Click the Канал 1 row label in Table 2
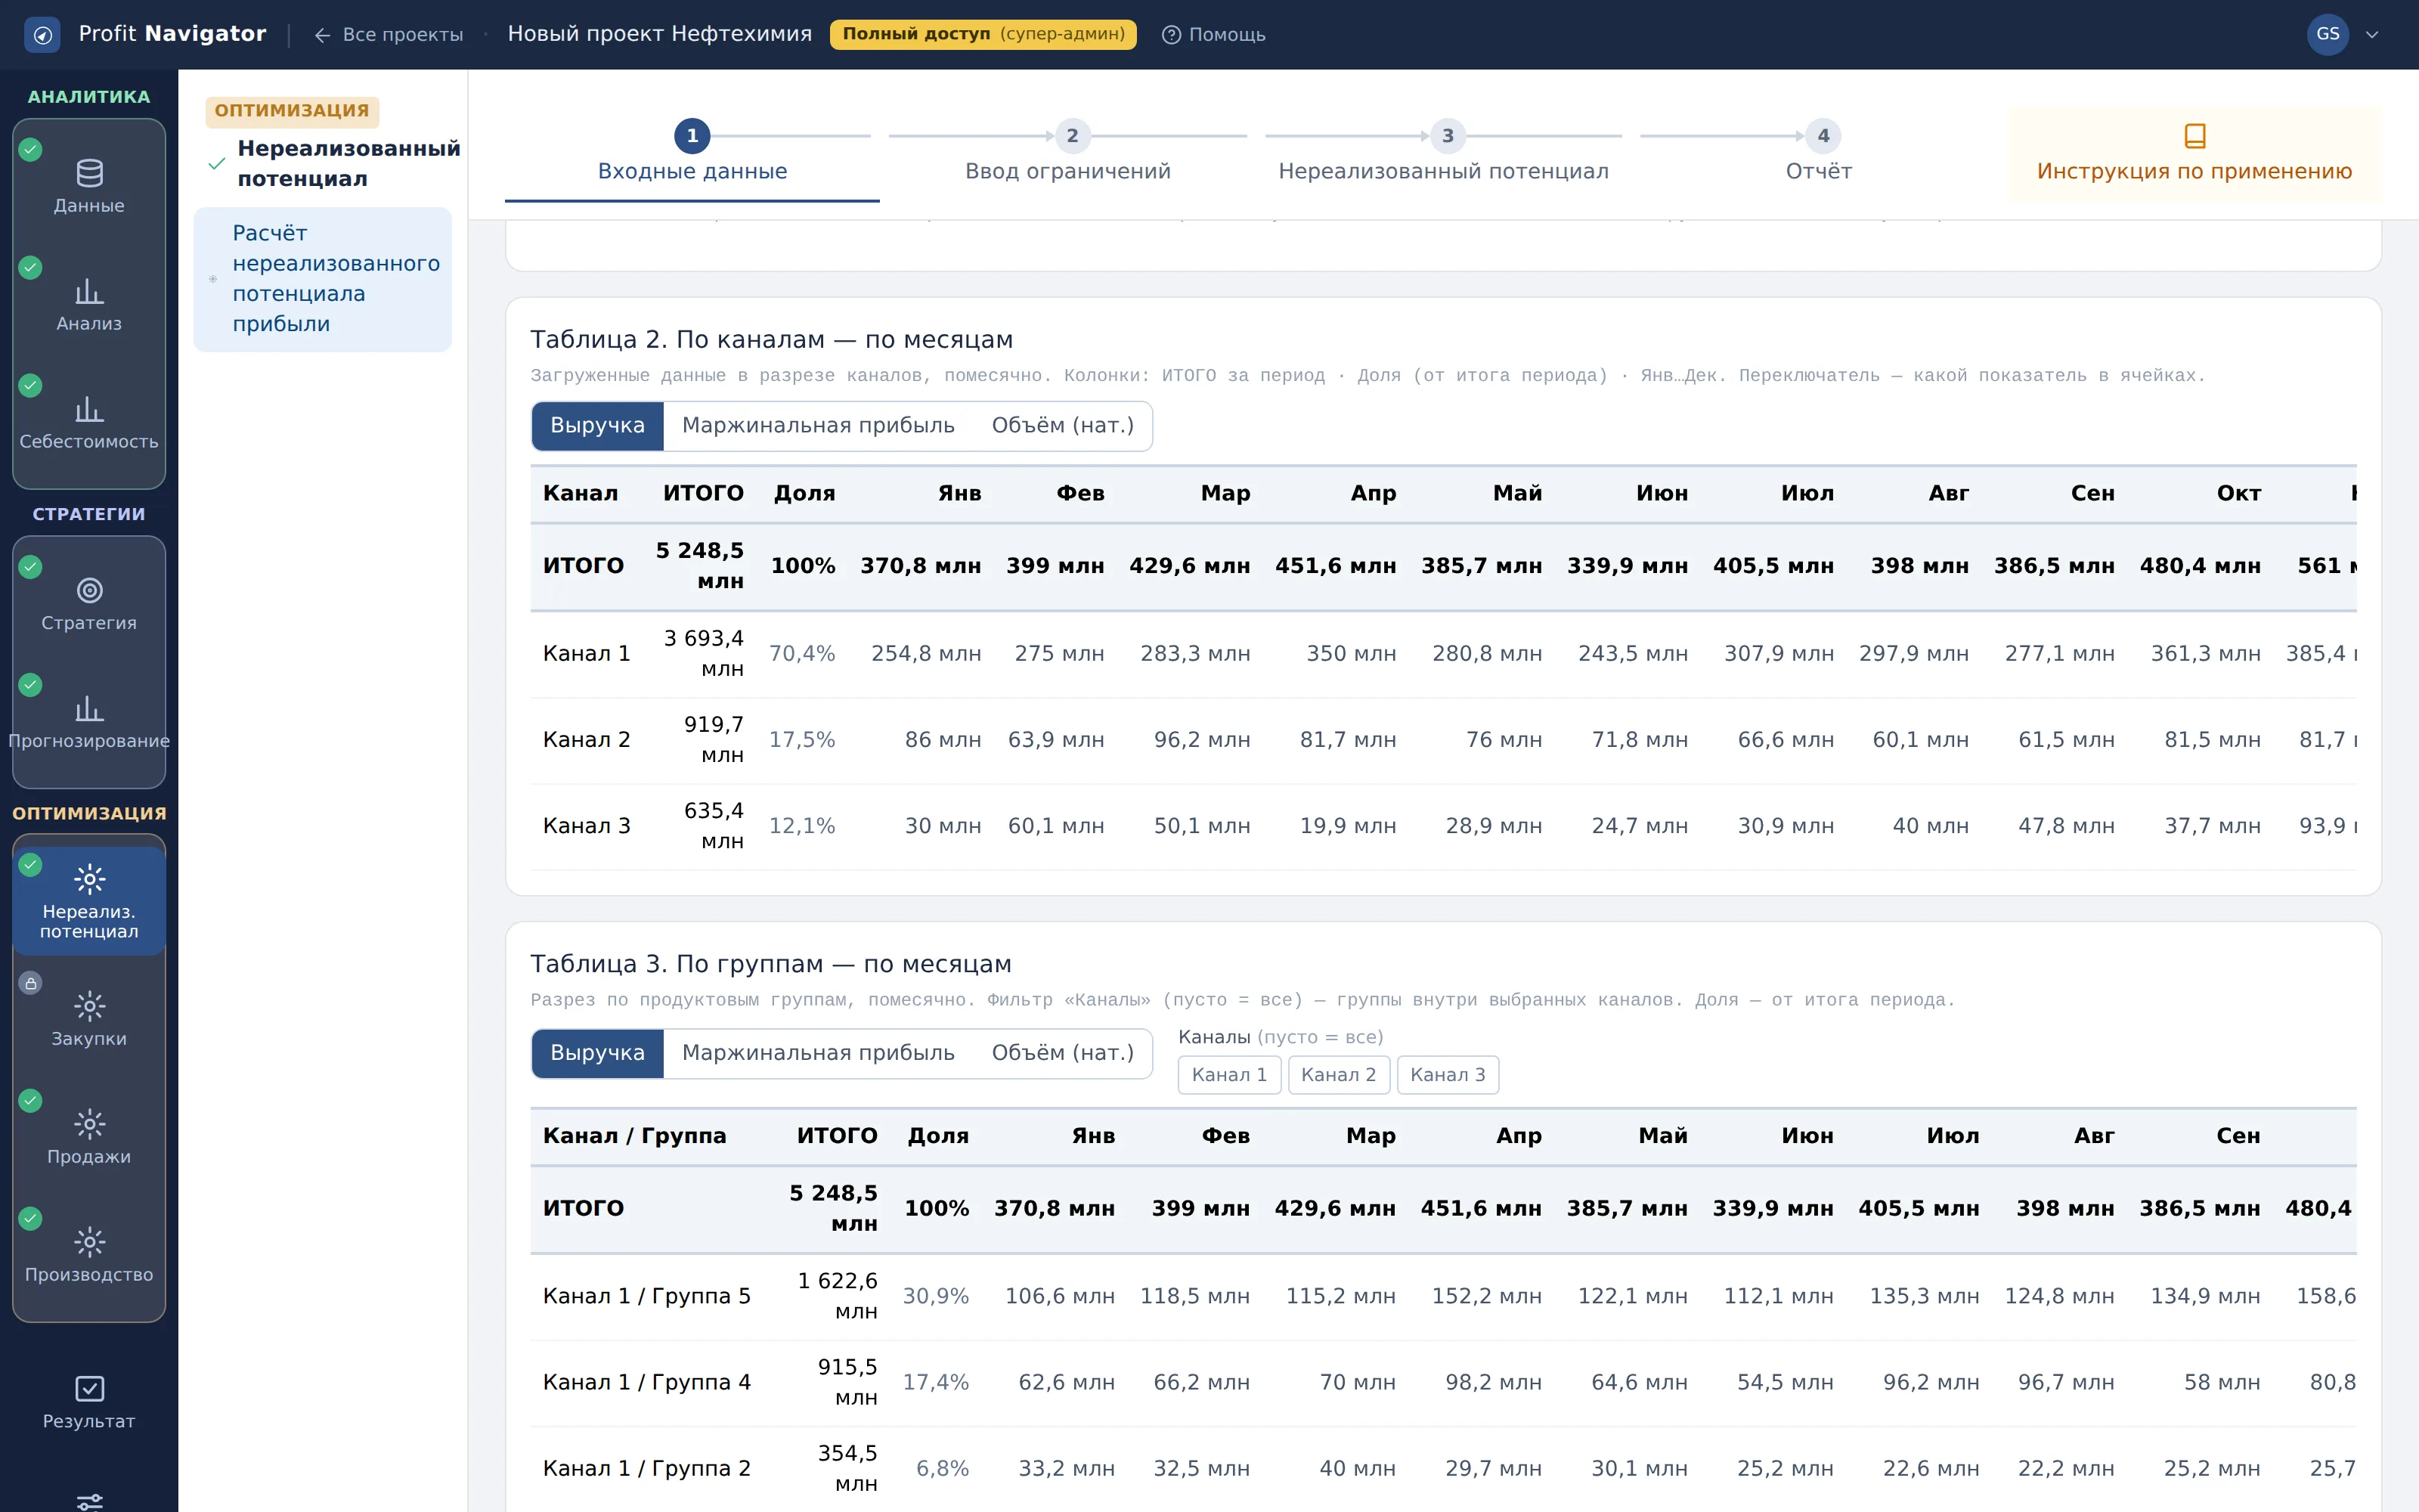2419x1512 pixels. (x=586, y=654)
